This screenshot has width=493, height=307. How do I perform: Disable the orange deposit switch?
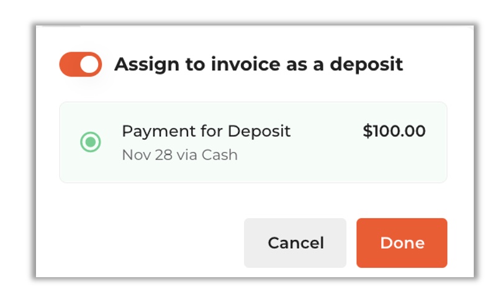(81, 64)
